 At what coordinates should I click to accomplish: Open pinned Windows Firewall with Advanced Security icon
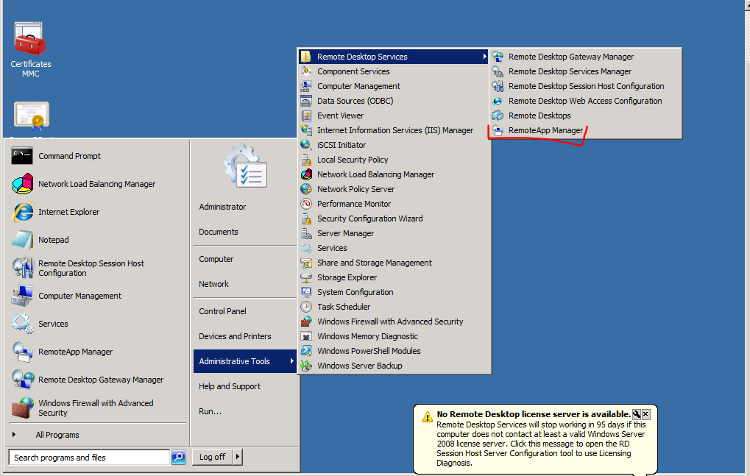23,408
